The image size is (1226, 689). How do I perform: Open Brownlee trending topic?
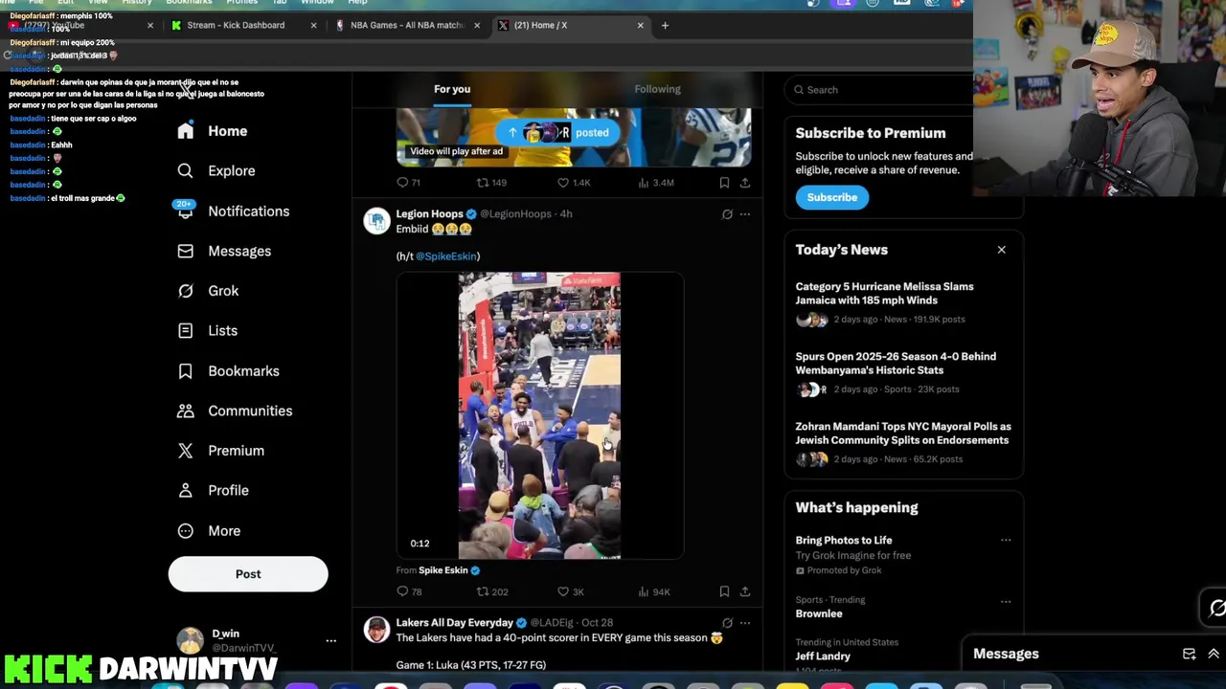819,614
